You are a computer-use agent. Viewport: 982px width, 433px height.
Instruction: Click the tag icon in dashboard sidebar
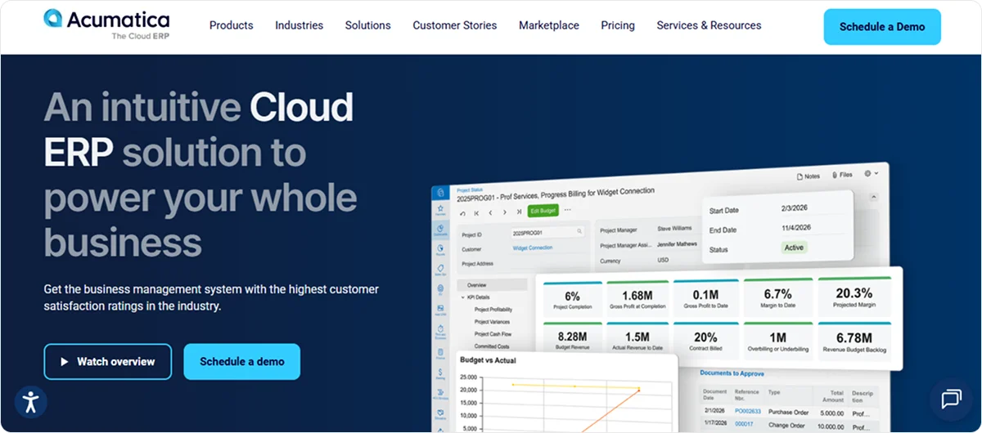[x=440, y=268]
